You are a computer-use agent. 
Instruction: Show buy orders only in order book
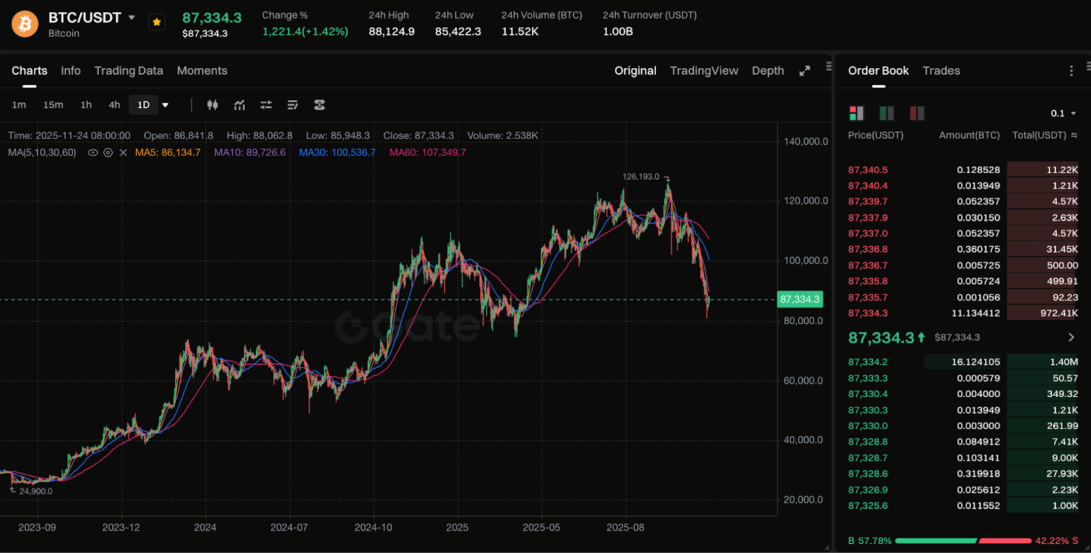coord(886,113)
